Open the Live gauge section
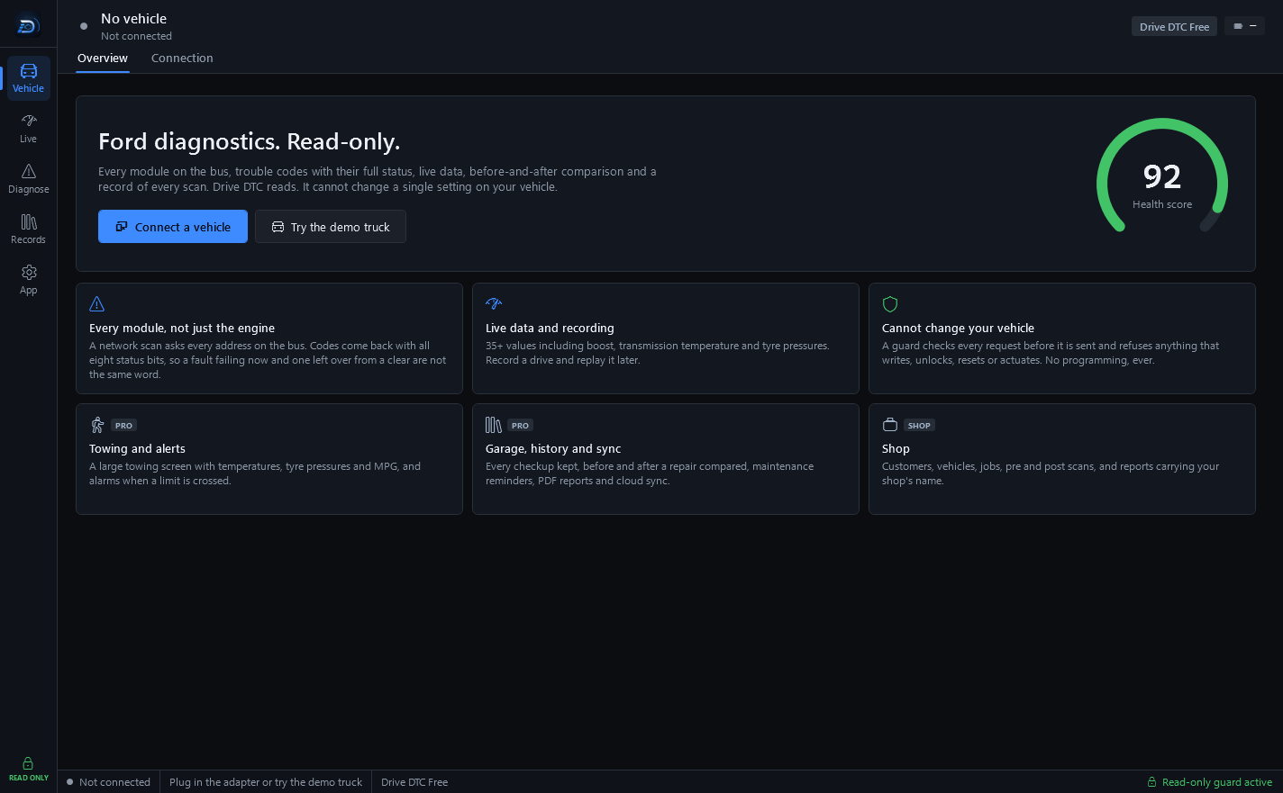This screenshot has width=1283, height=793. tap(28, 129)
